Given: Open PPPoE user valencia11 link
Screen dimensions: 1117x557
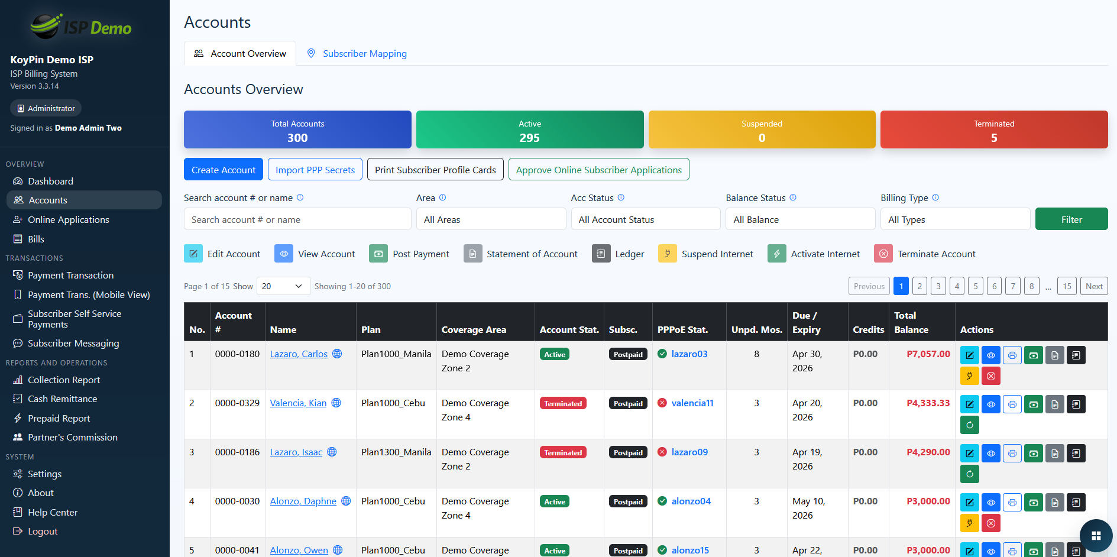Looking at the screenshot, I should coord(692,403).
